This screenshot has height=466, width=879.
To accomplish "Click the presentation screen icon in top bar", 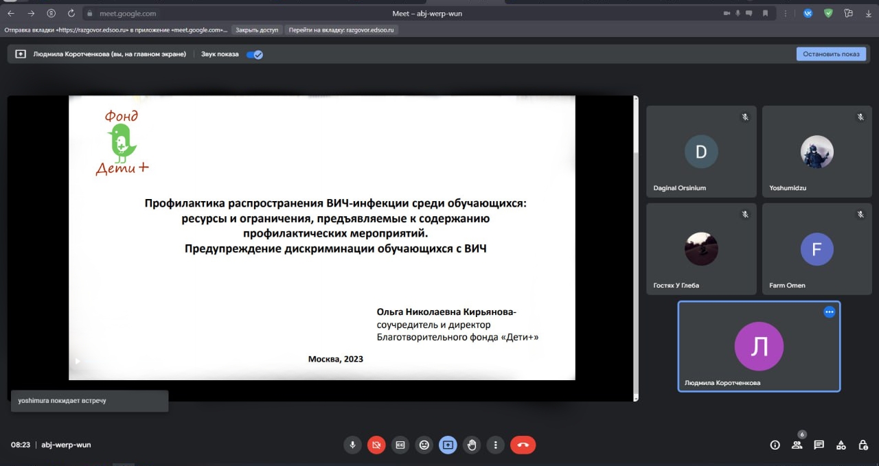I will coord(21,54).
